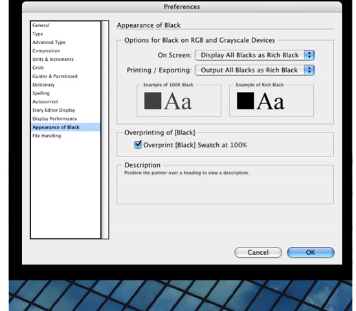Viewport: 356px width, 311px height.
Task: Click the category list scrollbar track
Action: (x=105, y=130)
